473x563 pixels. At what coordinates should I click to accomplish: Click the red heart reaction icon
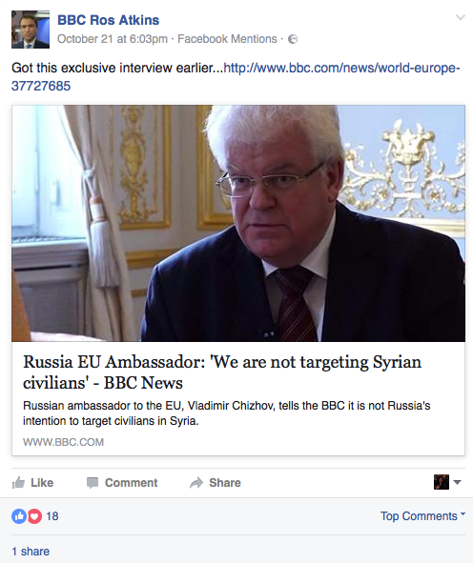[x=34, y=516]
